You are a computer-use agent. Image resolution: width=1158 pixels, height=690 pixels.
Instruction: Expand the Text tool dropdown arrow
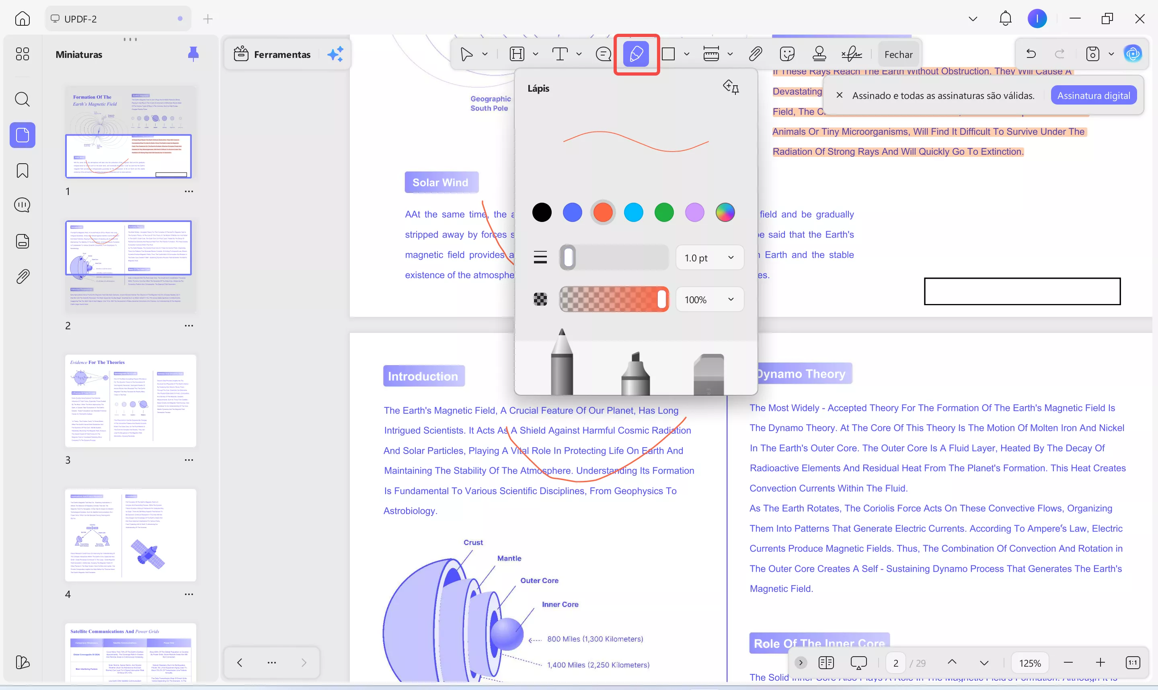tap(579, 54)
